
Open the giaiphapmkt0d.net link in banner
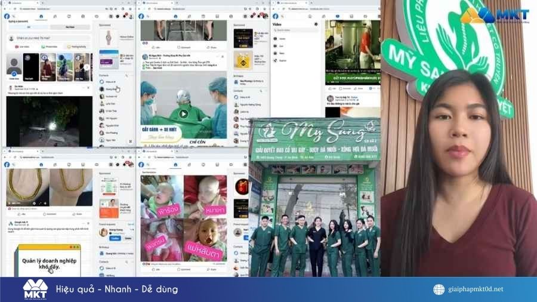click(x=476, y=289)
